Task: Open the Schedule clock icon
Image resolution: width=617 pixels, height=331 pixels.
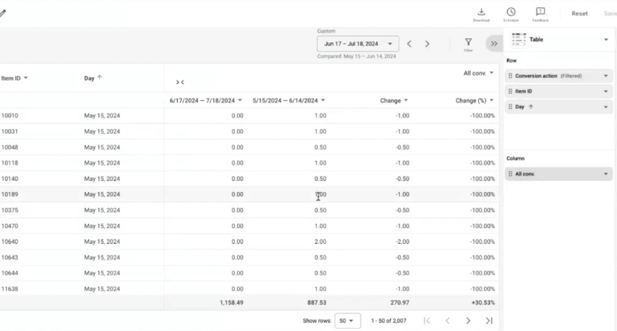Action: 511,12
